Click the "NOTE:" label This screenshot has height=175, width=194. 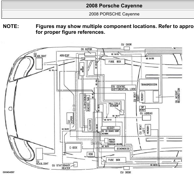pos(11,26)
